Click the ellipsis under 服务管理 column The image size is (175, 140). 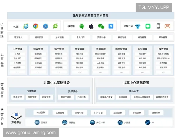(163, 72)
